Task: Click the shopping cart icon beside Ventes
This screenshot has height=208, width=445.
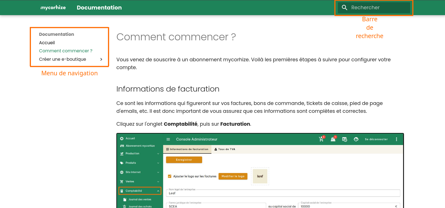Action: pos(122,182)
